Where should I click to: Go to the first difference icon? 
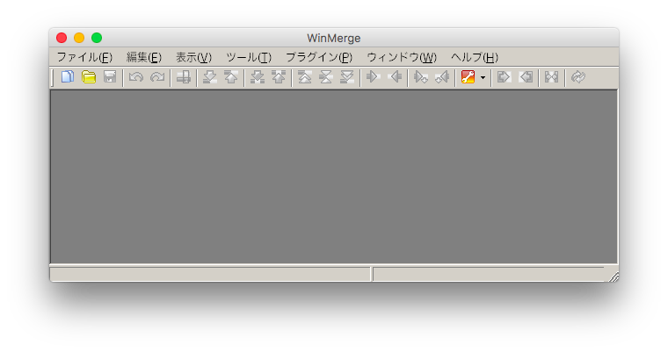tap(305, 77)
